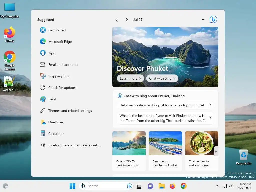Open the three-dot more options menu
Screen dimensions: 256x192
(203, 19)
